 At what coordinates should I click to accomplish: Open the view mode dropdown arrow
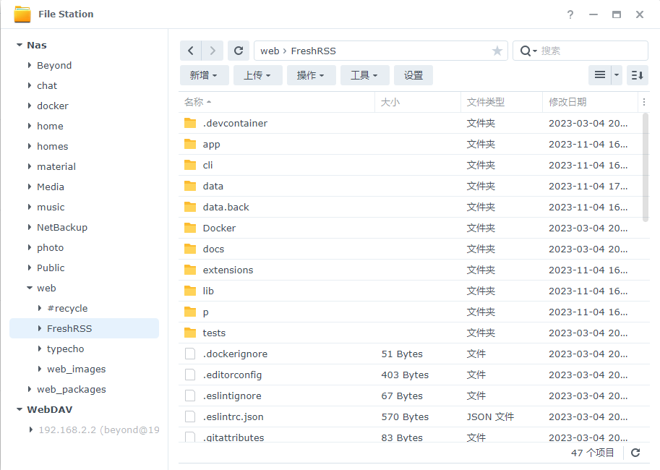(x=617, y=75)
